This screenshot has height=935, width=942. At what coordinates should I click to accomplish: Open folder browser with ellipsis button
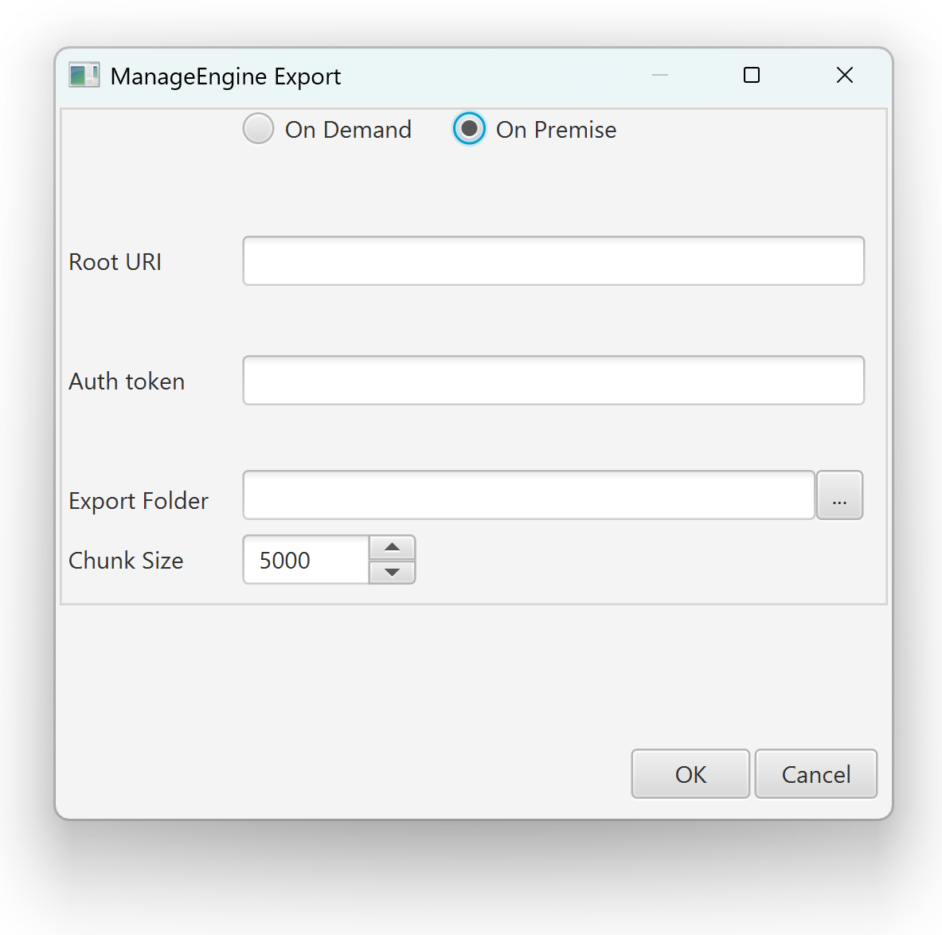click(839, 495)
